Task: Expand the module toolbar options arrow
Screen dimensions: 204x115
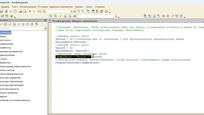Action: pos(119,17)
